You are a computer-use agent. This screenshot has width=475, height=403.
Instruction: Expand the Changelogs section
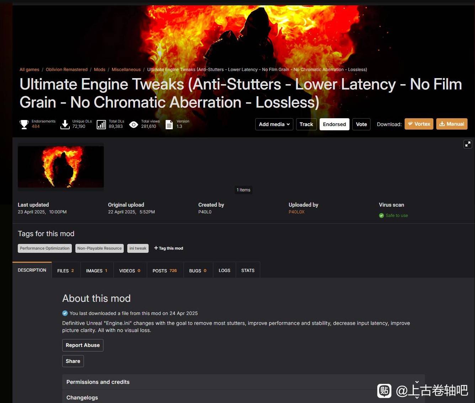click(x=244, y=397)
